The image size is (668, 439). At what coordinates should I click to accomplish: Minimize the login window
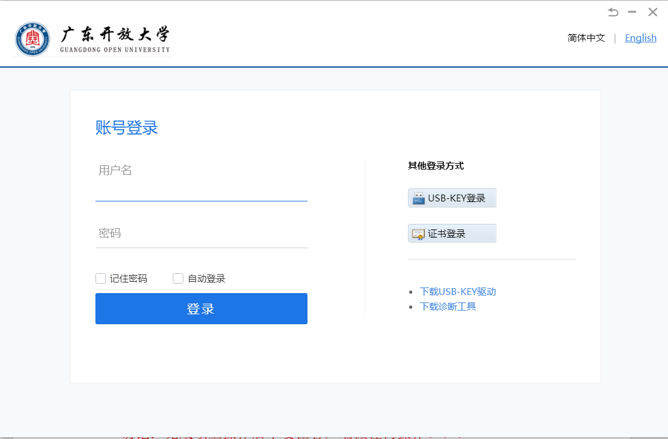(632, 12)
